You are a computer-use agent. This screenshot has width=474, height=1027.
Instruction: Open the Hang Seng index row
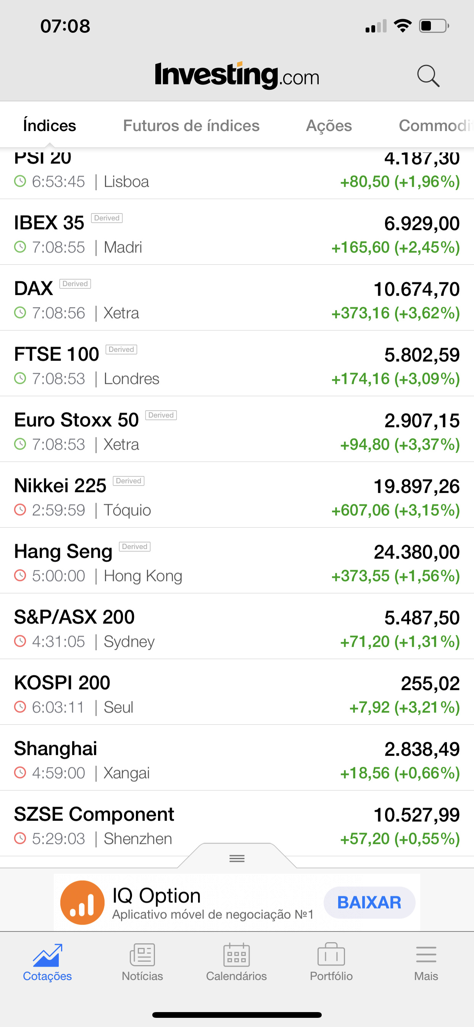(237, 561)
